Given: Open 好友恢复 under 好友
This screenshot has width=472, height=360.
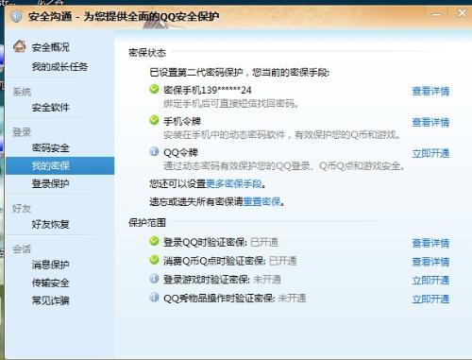Looking at the screenshot, I should (x=50, y=224).
